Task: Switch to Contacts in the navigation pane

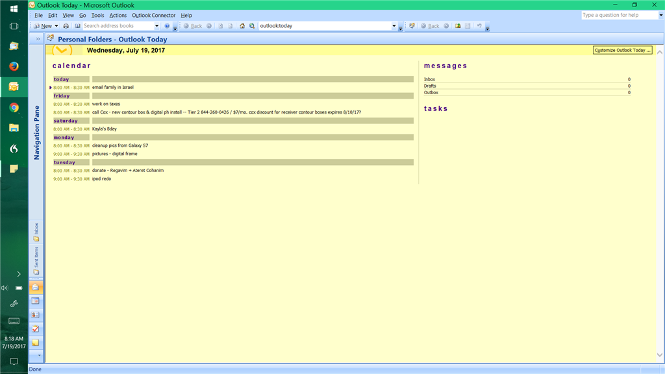Action: pyautogui.click(x=36, y=315)
